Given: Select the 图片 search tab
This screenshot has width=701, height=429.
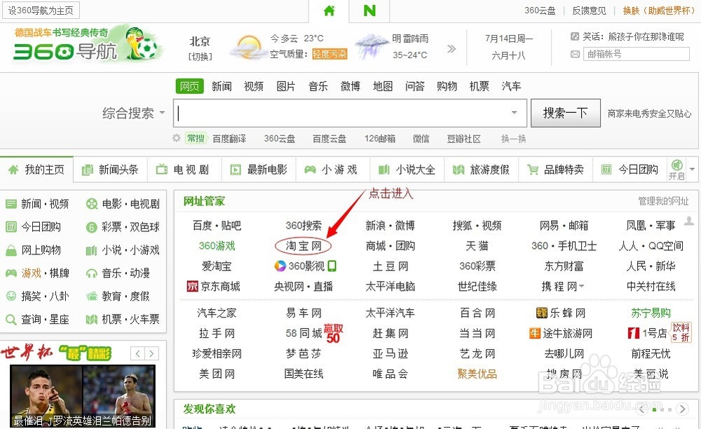Looking at the screenshot, I should click(286, 86).
